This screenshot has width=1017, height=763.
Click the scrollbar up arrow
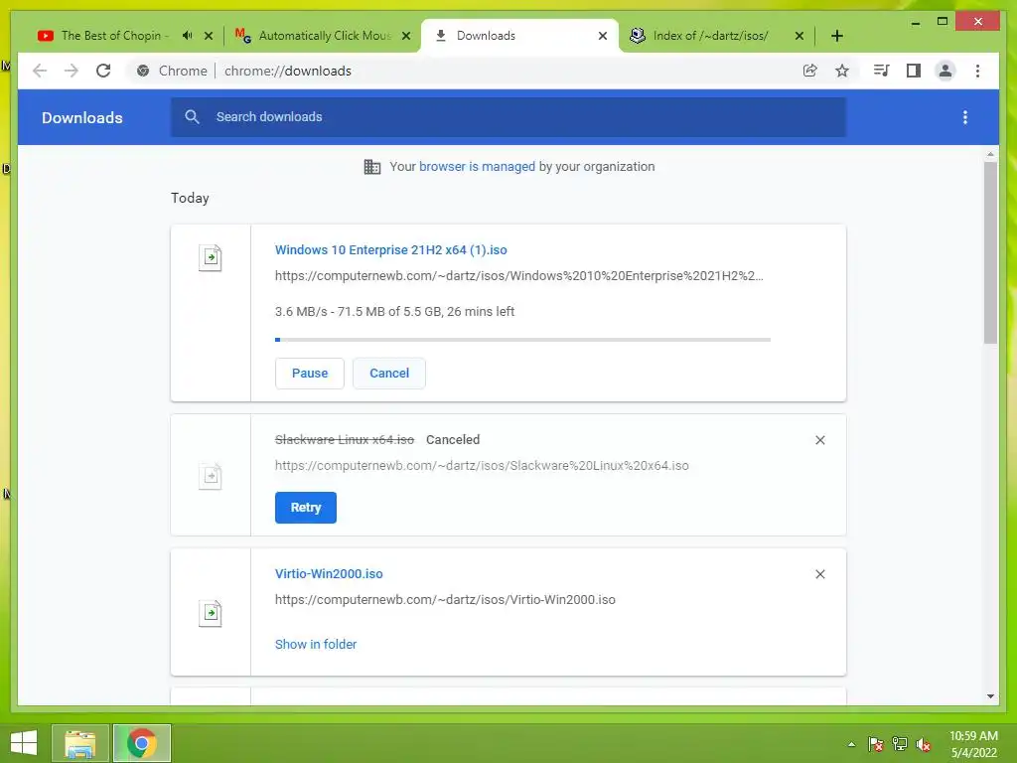coord(990,154)
